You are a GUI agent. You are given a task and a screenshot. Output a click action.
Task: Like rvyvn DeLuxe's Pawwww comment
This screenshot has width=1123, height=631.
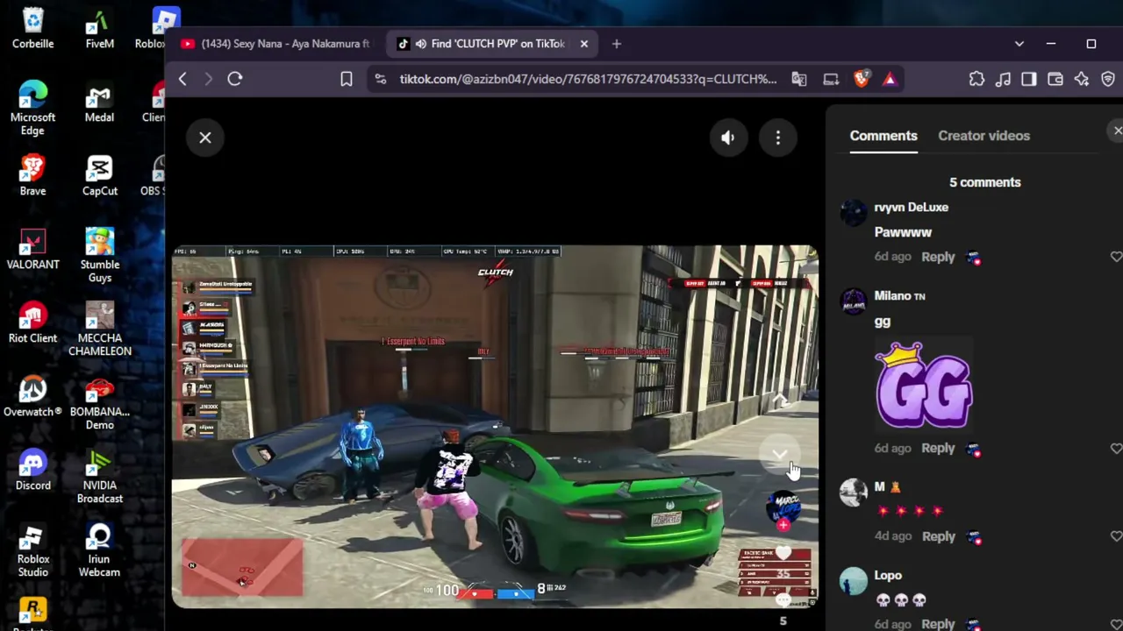(x=1116, y=257)
